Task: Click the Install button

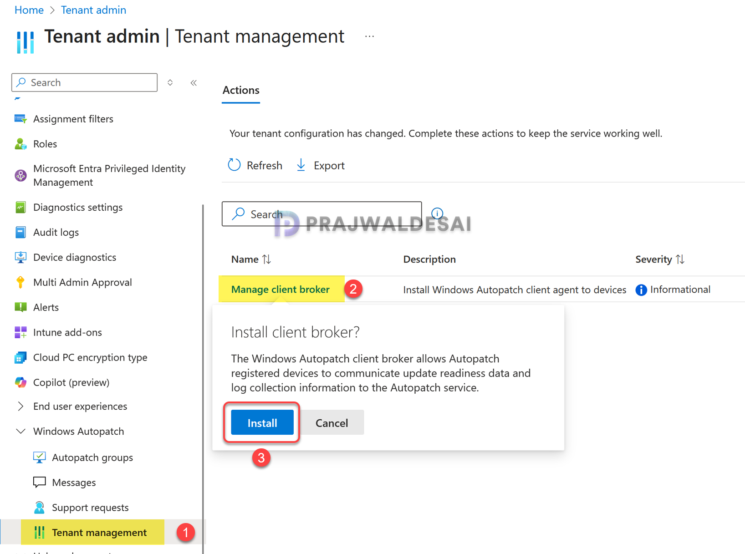Action: (x=262, y=422)
